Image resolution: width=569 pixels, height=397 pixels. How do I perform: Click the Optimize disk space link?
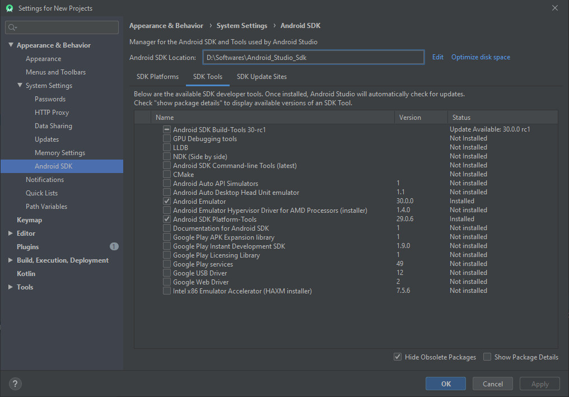point(481,57)
